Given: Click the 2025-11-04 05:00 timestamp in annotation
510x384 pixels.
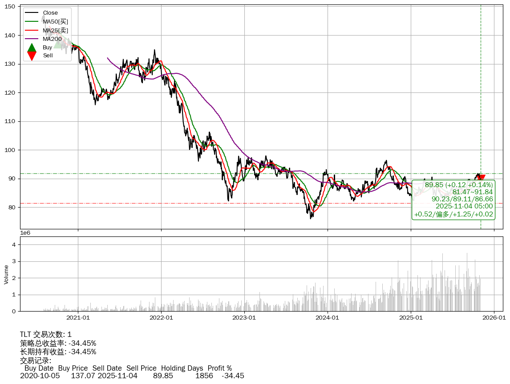Looking at the screenshot, I should tap(464, 207).
